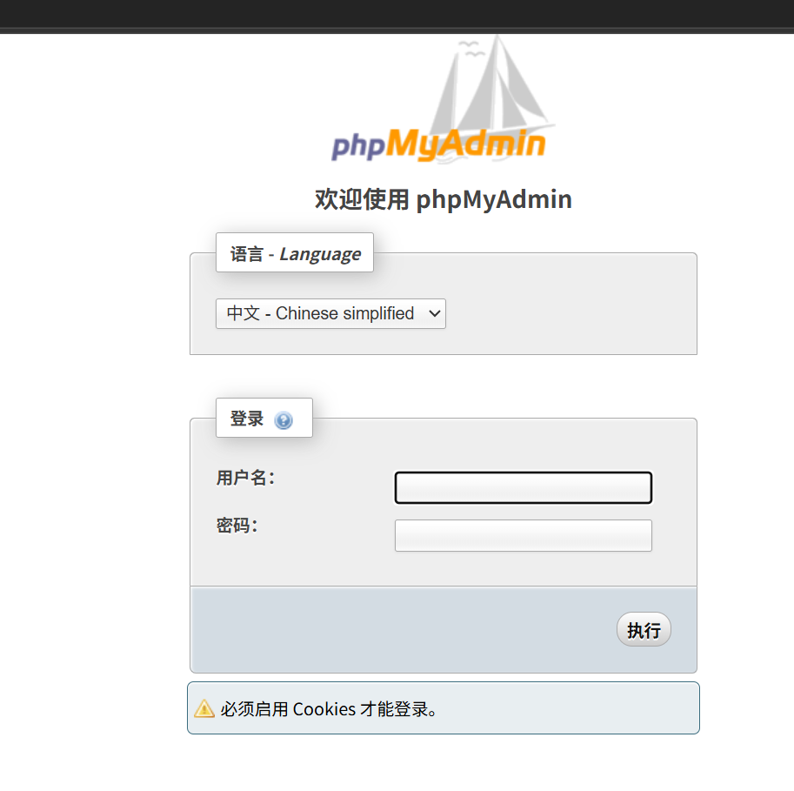The height and width of the screenshot is (791, 794).
Task: Click the Cookies warning triangle icon
Action: click(x=204, y=708)
